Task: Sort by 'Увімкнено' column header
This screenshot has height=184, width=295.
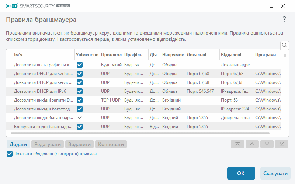Action: (x=87, y=55)
